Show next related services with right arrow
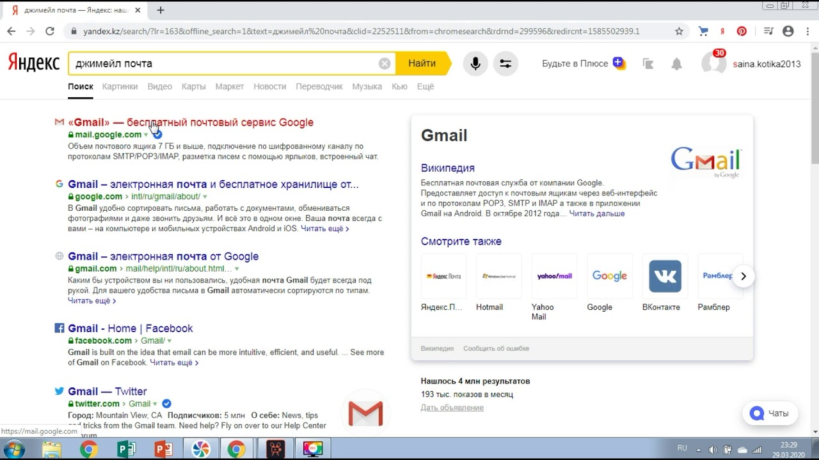The image size is (819, 460). 743,276
